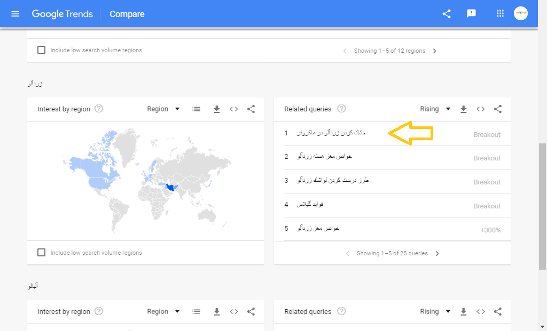The image size is (547, 331).
Task: Go to next page of 25 queries
Action: tap(437, 254)
